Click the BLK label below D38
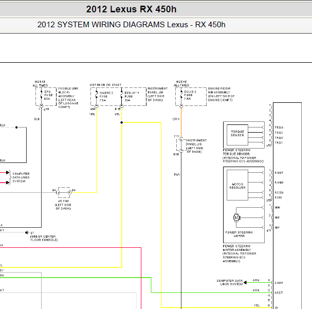The height and width of the screenshot is (309, 312). [177, 174]
